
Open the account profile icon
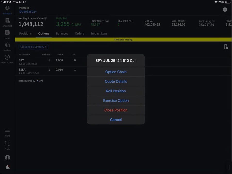[x=7, y=157]
